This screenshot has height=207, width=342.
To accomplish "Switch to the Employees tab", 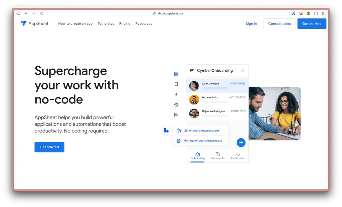I will [x=237, y=156].
